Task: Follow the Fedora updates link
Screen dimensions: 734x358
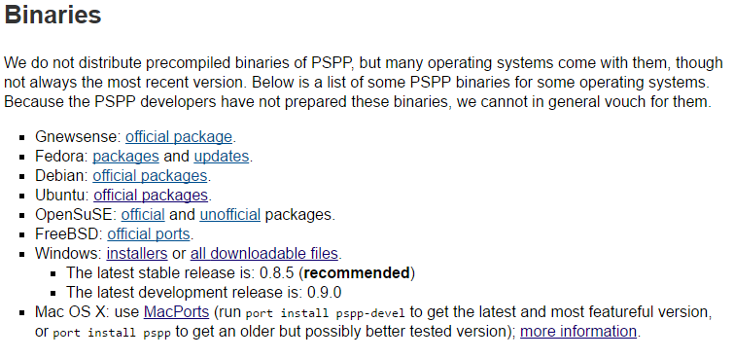Action: (x=222, y=156)
